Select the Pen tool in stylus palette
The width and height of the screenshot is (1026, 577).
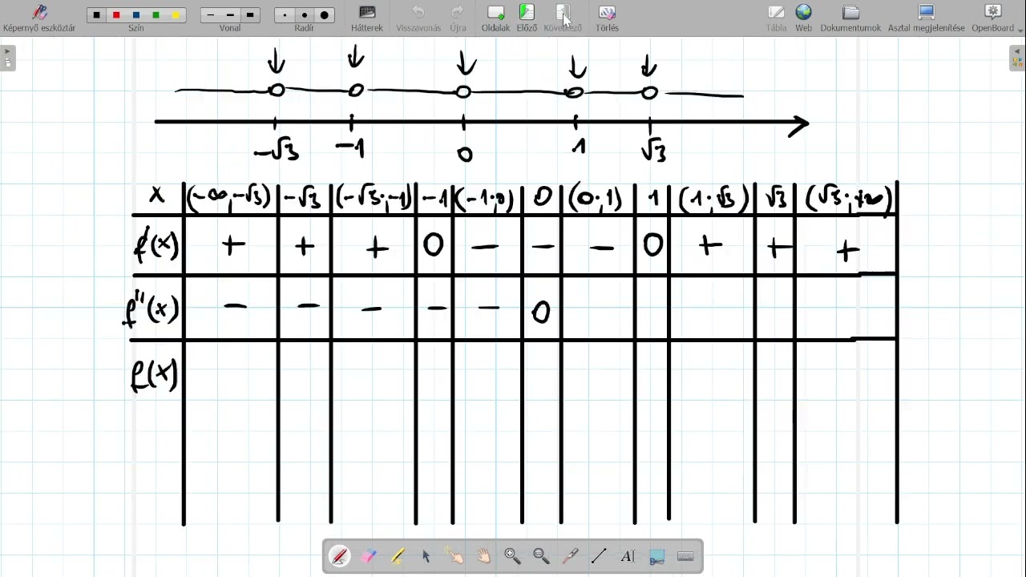(x=339, y=556)
